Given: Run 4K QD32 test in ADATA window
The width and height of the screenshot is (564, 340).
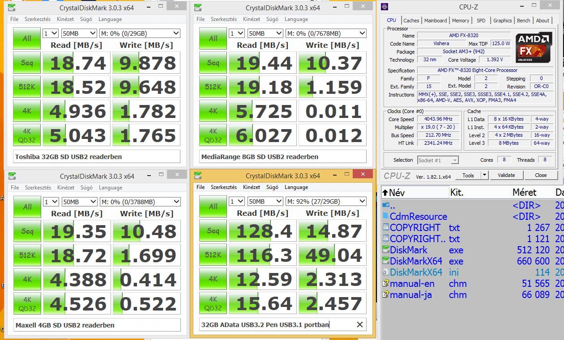Looking at the screenshot, I should (x=213, y=303).
